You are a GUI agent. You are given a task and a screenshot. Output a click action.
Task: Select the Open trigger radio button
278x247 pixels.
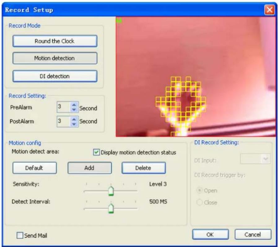pyautogui.click(x=199, y=190)
